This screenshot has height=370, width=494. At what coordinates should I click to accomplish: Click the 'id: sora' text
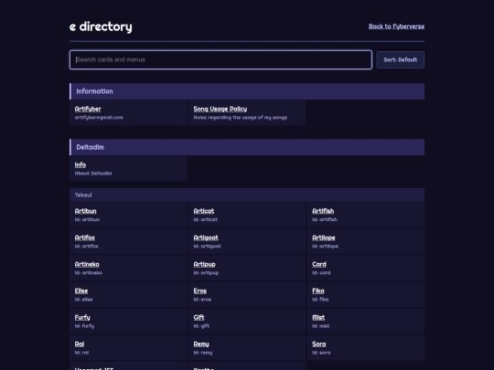321,353
